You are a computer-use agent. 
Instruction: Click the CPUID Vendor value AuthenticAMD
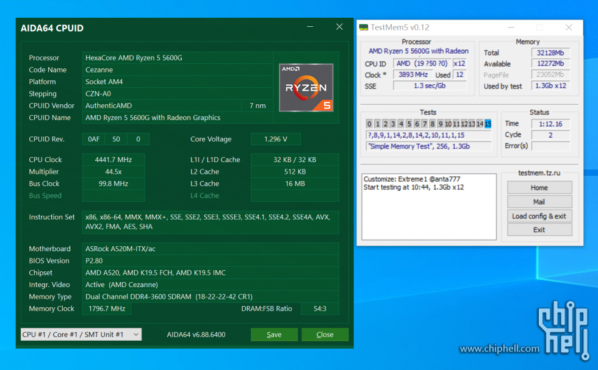click(162, 105)
